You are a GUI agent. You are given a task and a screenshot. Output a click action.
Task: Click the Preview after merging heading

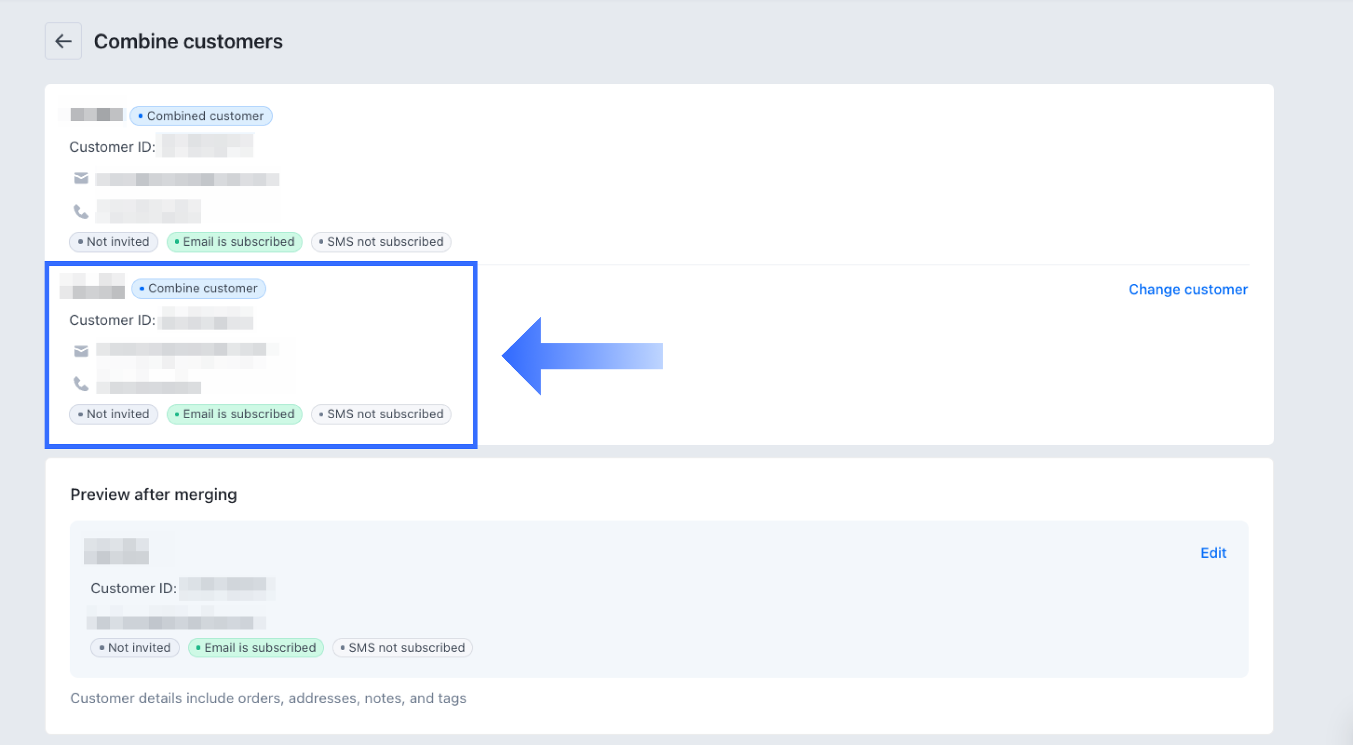pyautogui.click(x=153, y=494)
